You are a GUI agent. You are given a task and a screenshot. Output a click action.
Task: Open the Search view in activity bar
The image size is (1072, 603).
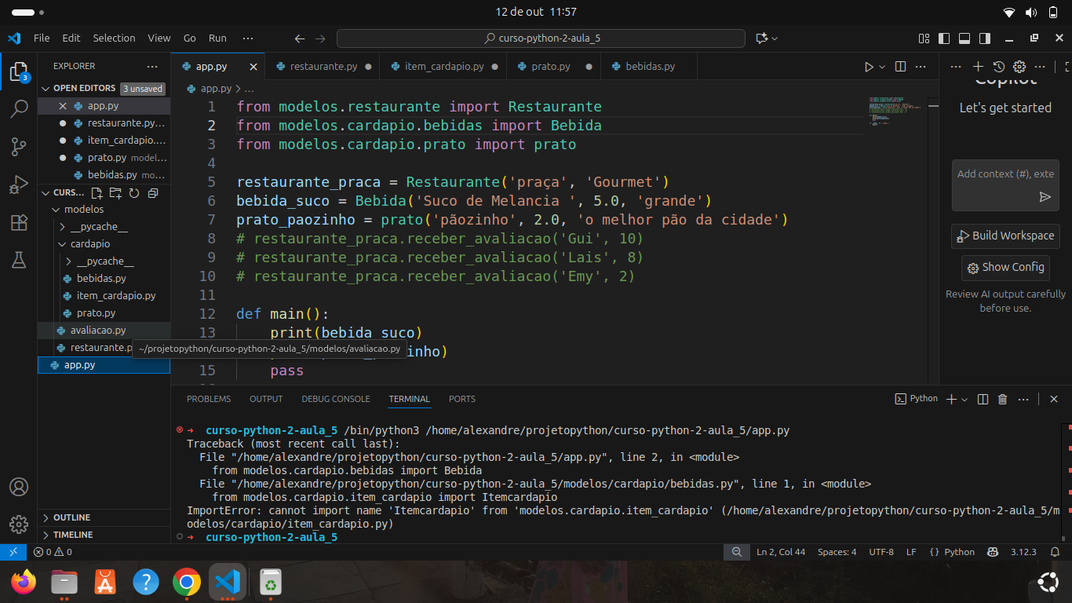pyautogui.click(x=19, y=109)
